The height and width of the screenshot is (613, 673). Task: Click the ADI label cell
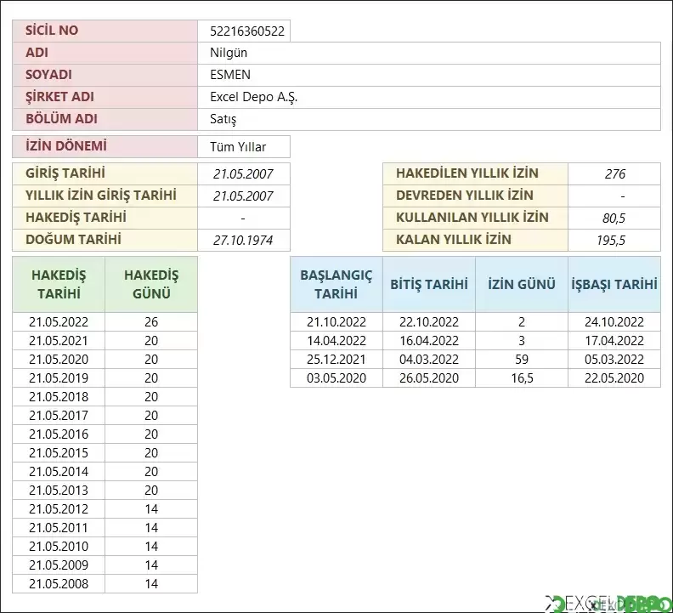tap(105, 53)
